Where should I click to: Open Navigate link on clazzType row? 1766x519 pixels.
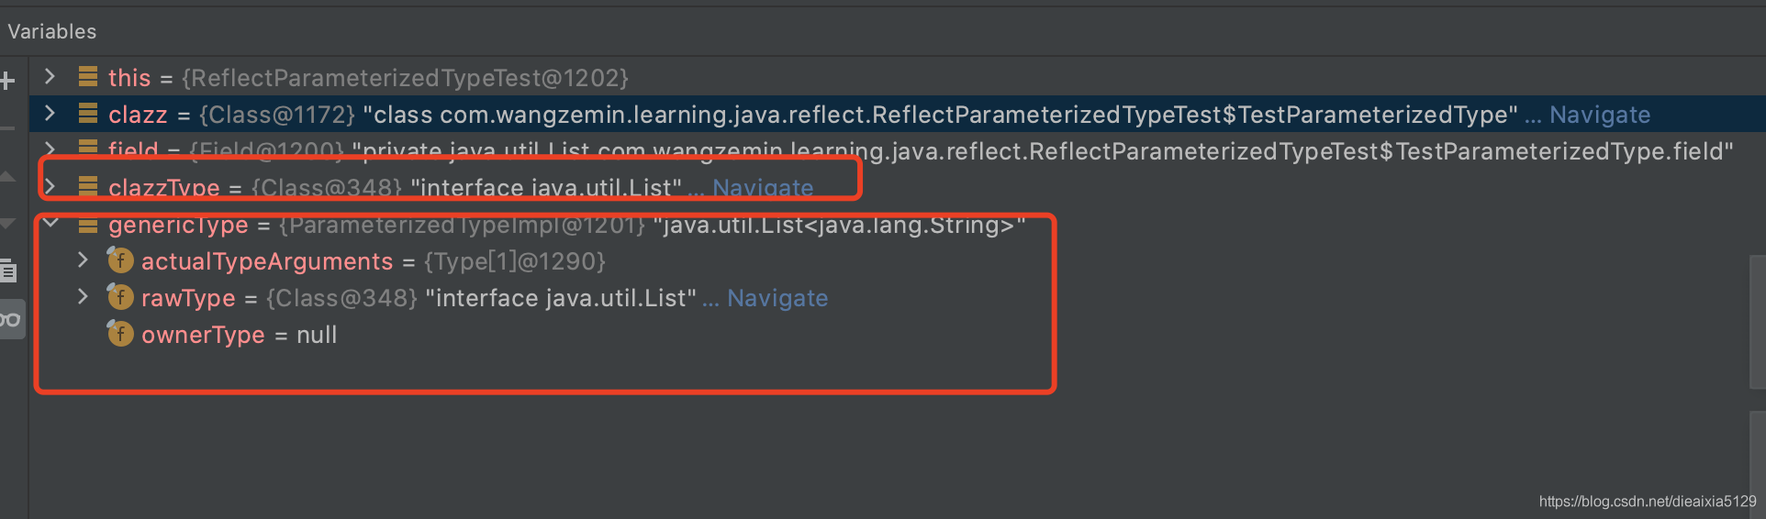763,188
